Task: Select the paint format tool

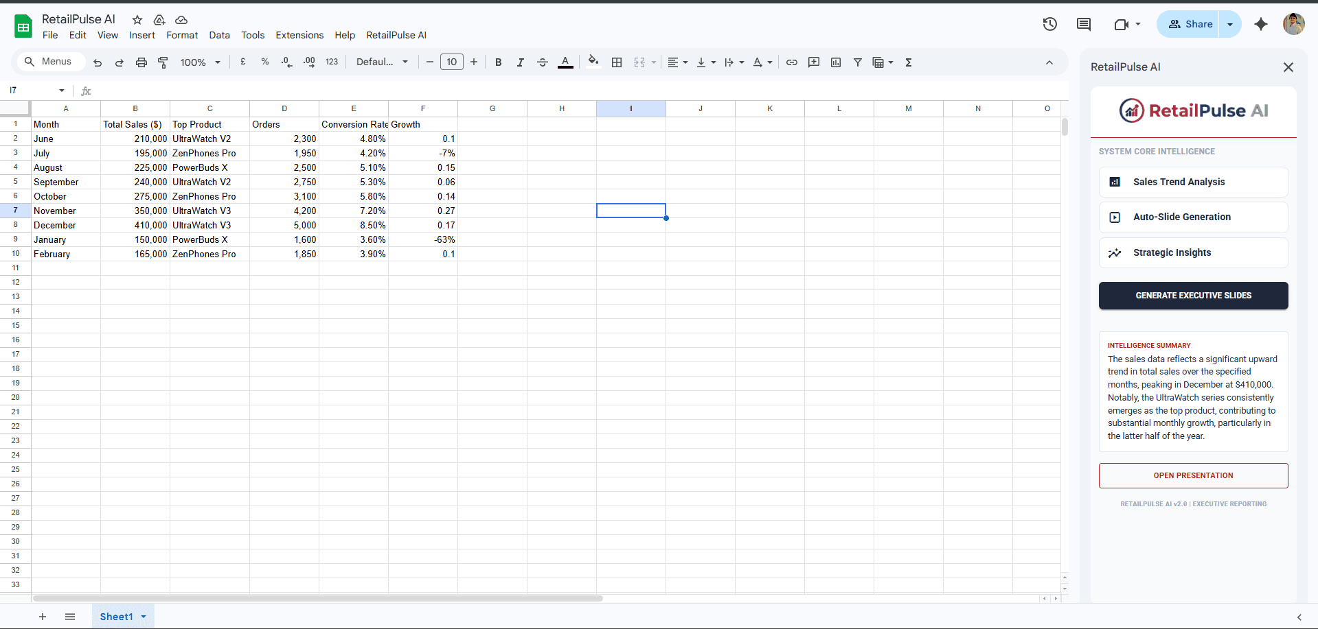Action: click(163, 62)
